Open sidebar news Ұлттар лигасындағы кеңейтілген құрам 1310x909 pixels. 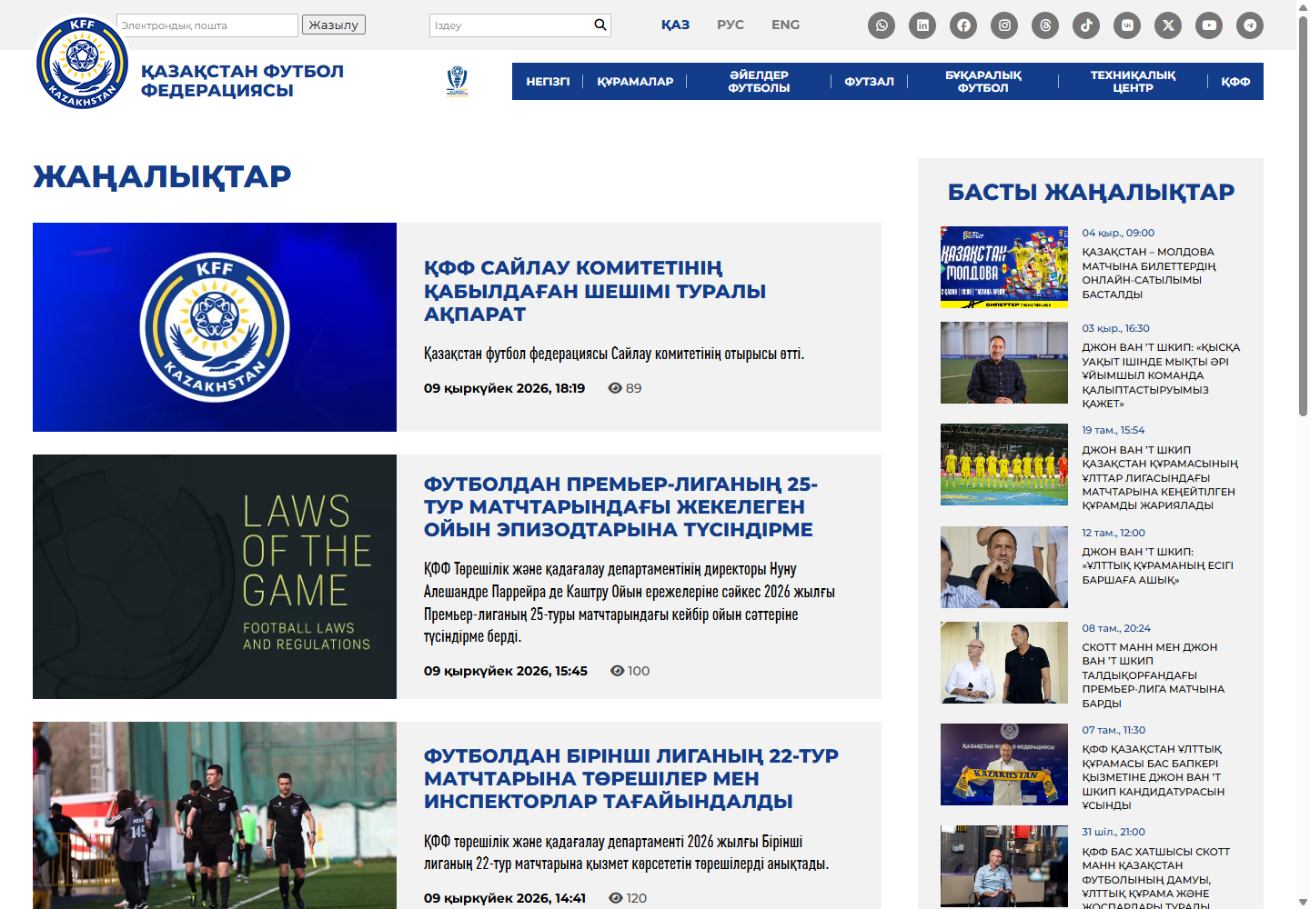tap(1160, 477)
